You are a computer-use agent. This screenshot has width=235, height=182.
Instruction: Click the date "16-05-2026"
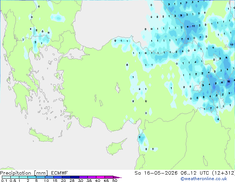161,173
